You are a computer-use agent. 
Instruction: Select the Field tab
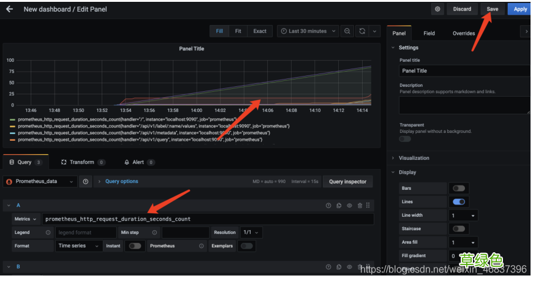tap(429, 33)
